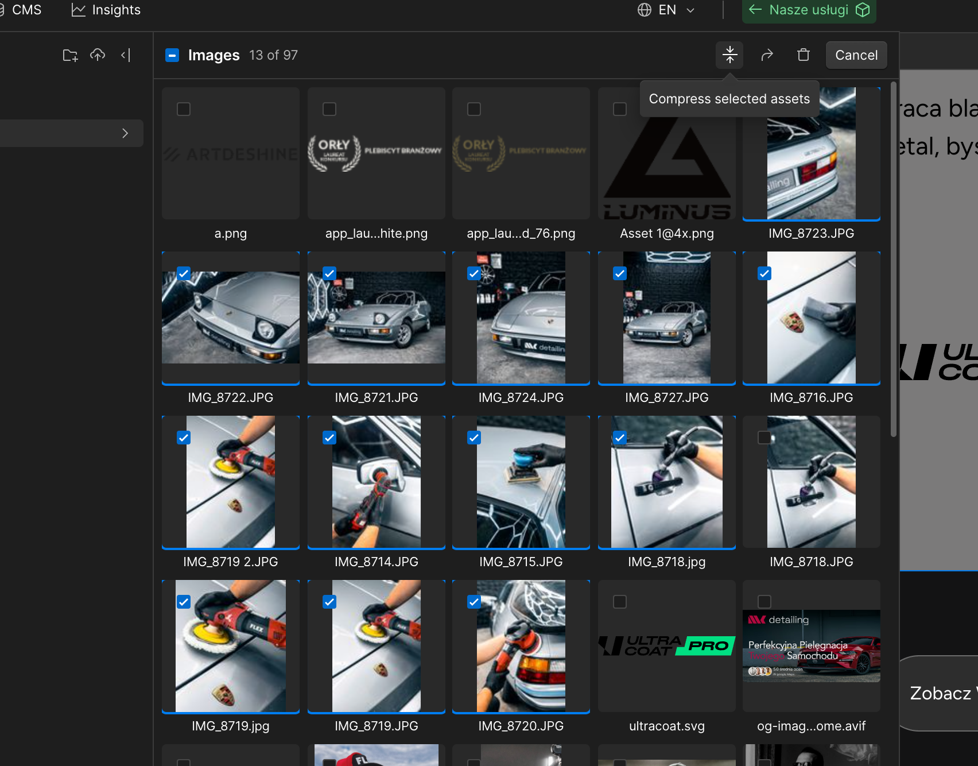Toggle the select-all Images checkbox
The width and height of the screenshot is (978, 766).
[172, 55]
